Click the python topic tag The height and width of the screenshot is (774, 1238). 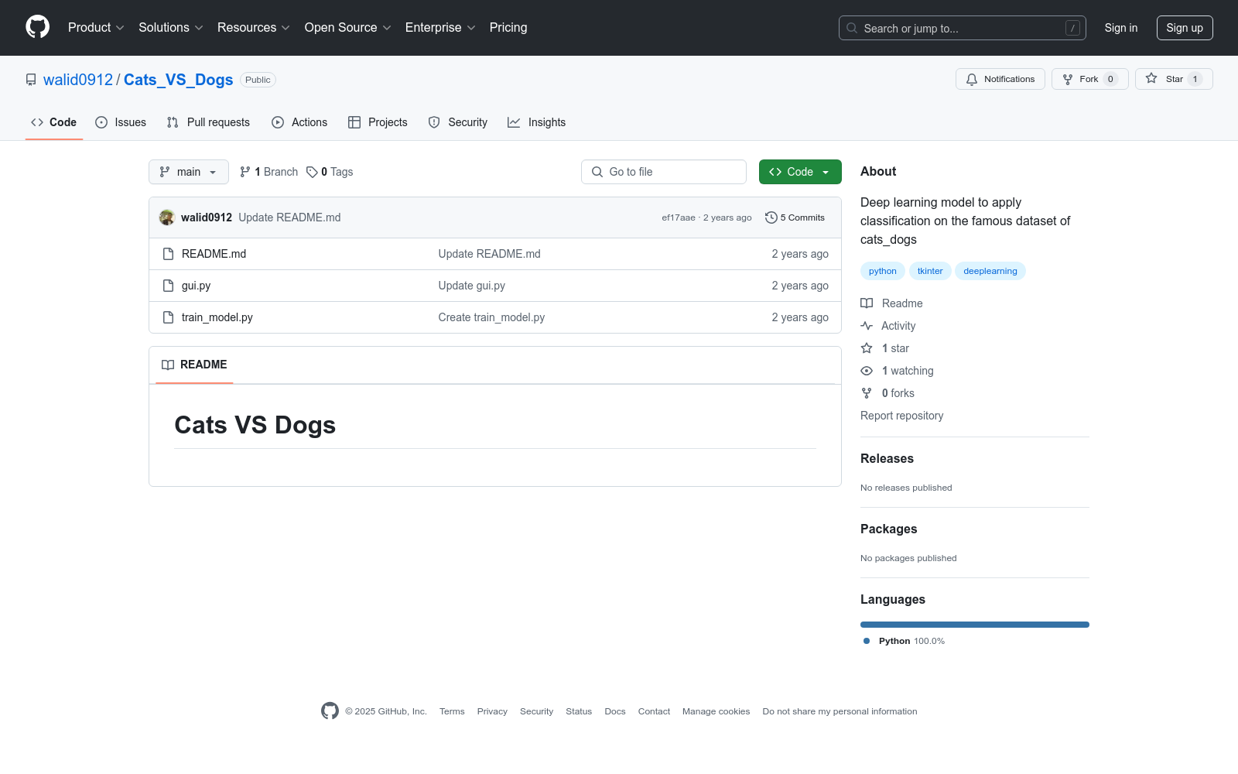click(x=883, y=271)
